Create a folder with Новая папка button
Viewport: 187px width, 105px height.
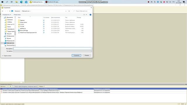(x=17, y=15)
